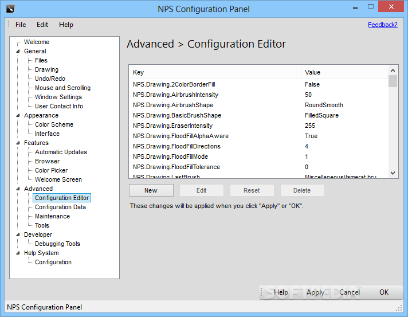The image size is (408, 317).
Task: Collapse the Features tree node
Action: pos(18,143)
